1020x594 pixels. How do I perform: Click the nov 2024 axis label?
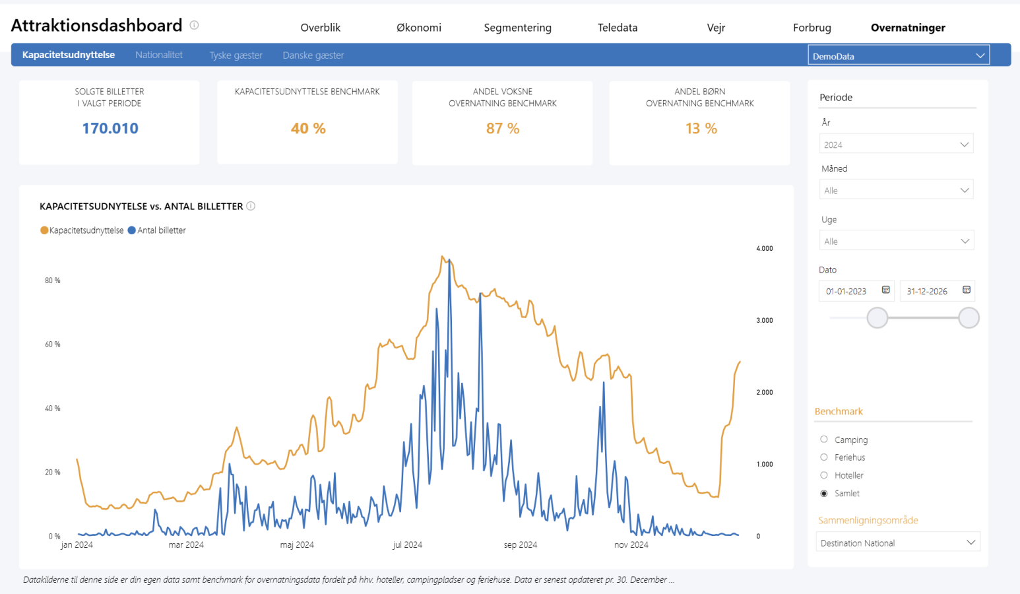tap(631, 545)
